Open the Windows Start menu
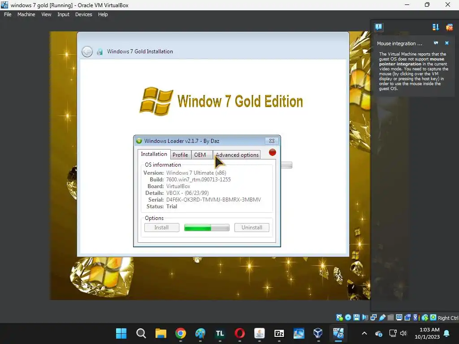Image resolution: width=459 pixels, height=344 pixels. [x=121, y=333]
